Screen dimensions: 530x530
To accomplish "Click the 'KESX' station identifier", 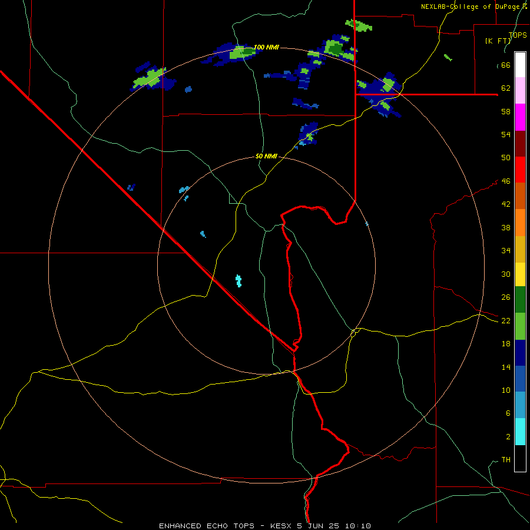I will 281,526.
